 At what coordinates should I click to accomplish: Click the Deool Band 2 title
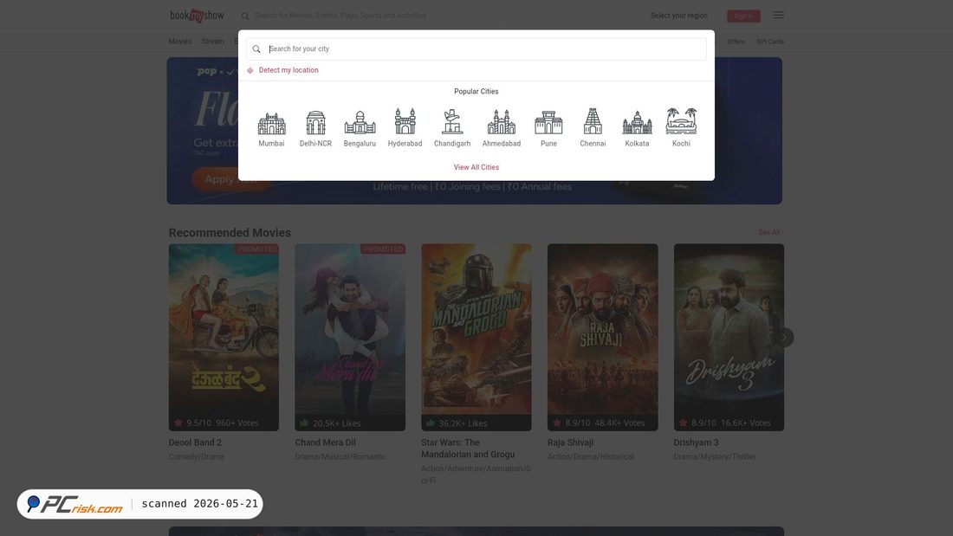click(x=195, y=442)
